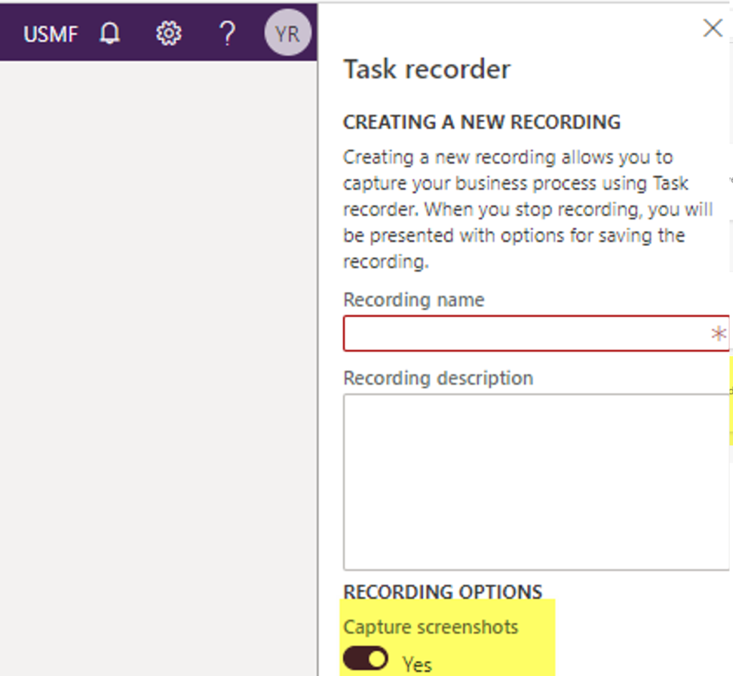Select the Task recorder heading
Viewport: 733px width, 676px height.
(x=427, y=69)
